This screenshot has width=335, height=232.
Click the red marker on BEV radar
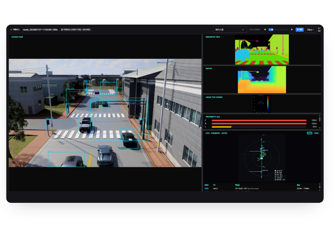click(261, 151)
